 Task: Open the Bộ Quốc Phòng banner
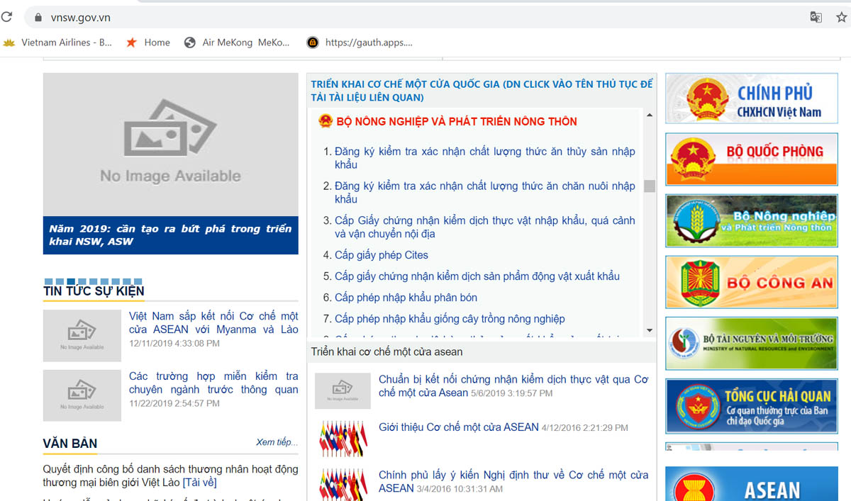752,159
